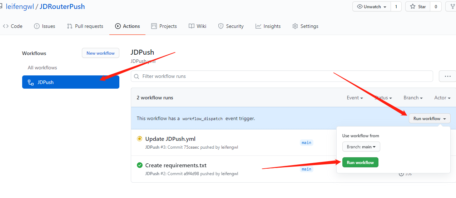The image size is (456, 198).
Task: Select All workflows in sidebar
Action: coord(43,68)
